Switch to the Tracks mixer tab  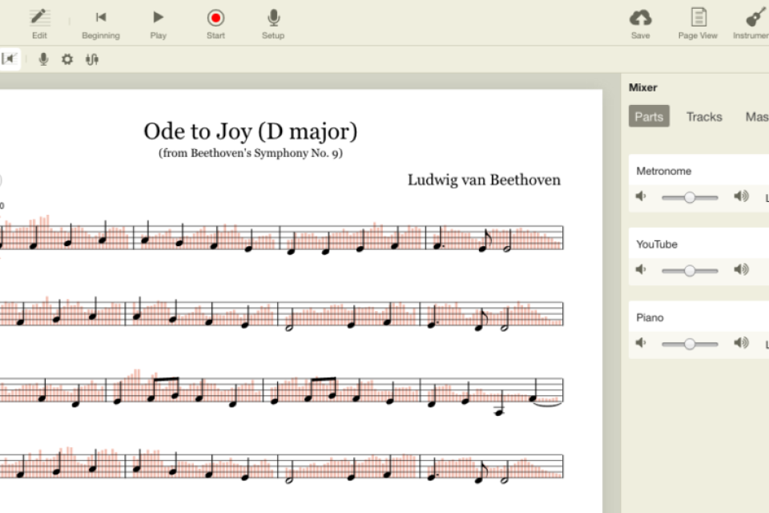(x=704, y=117)
